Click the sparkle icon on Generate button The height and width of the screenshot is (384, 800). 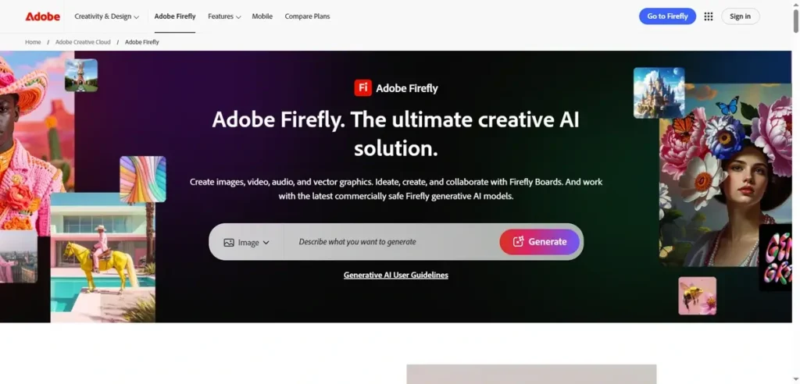[519, 242]
